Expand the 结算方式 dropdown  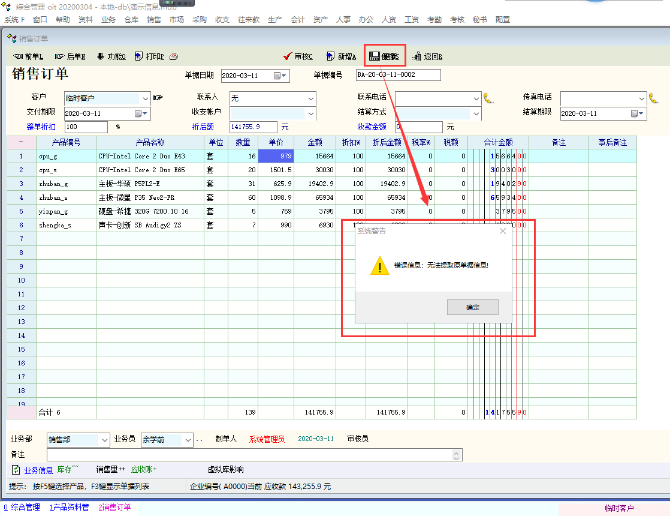click(x=476, y=113)
